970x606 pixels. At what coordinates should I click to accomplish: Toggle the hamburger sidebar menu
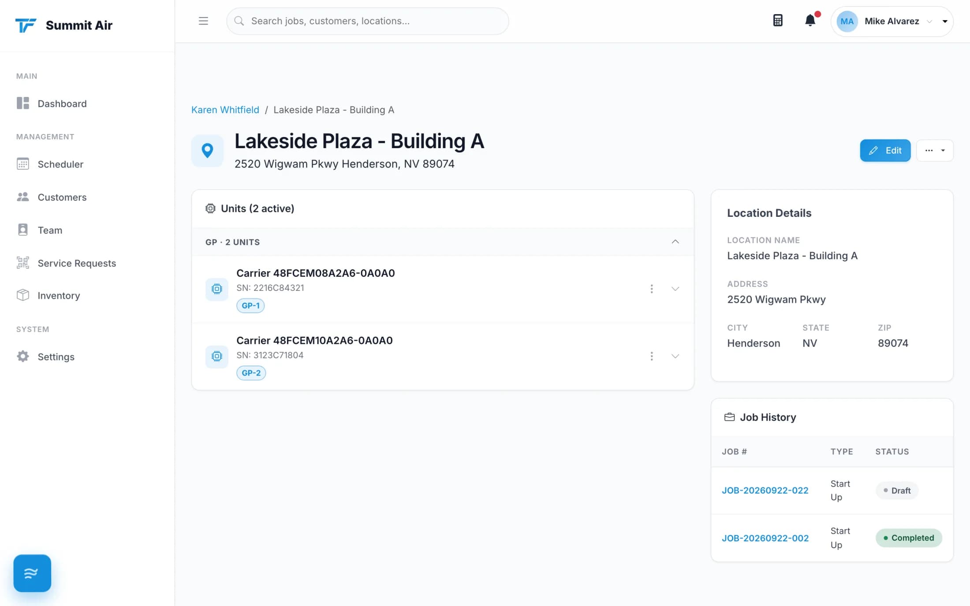[203, 21]
